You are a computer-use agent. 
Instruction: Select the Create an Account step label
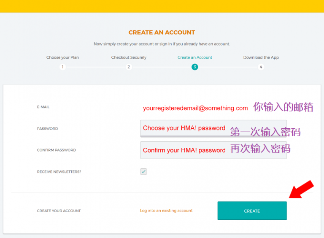(x=194, y=57)
